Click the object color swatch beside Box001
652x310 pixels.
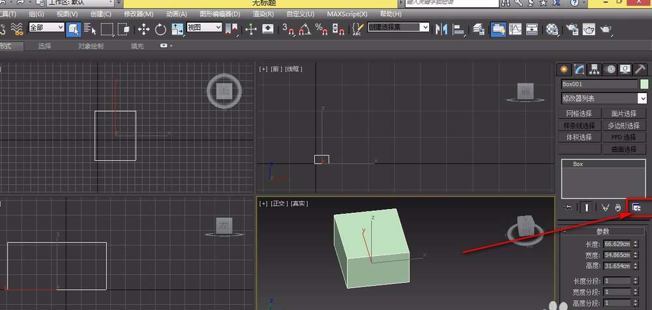point(644,84)
